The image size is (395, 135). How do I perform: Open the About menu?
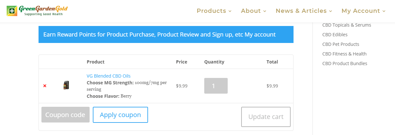pos(251,11)
